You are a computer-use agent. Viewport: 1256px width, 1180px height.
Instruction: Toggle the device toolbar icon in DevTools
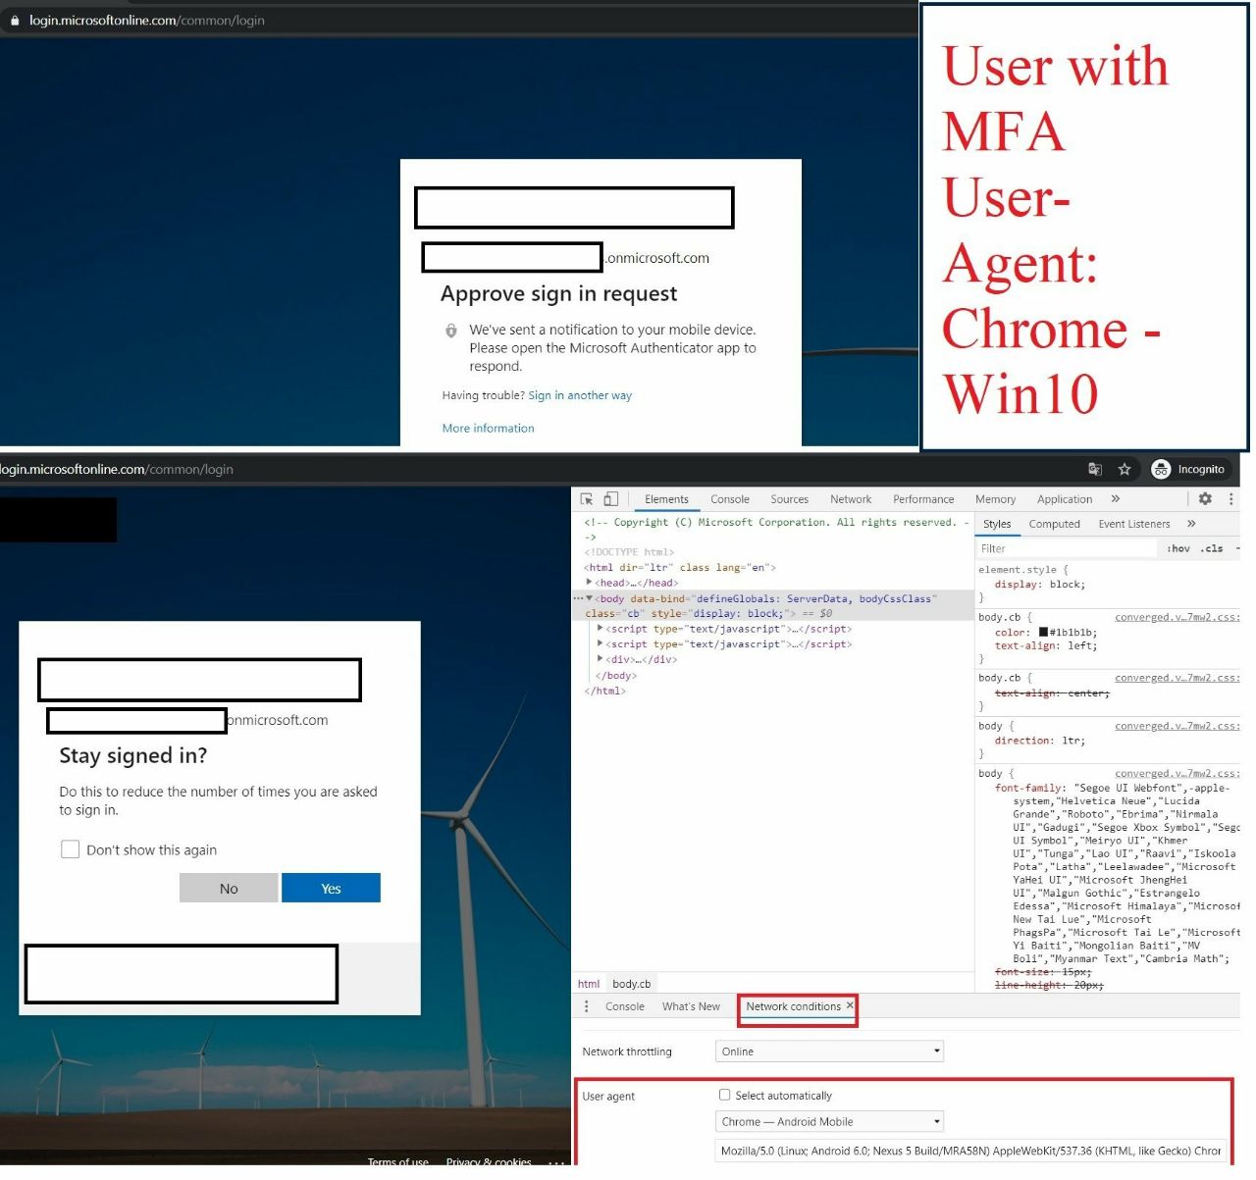coord(610,499)
